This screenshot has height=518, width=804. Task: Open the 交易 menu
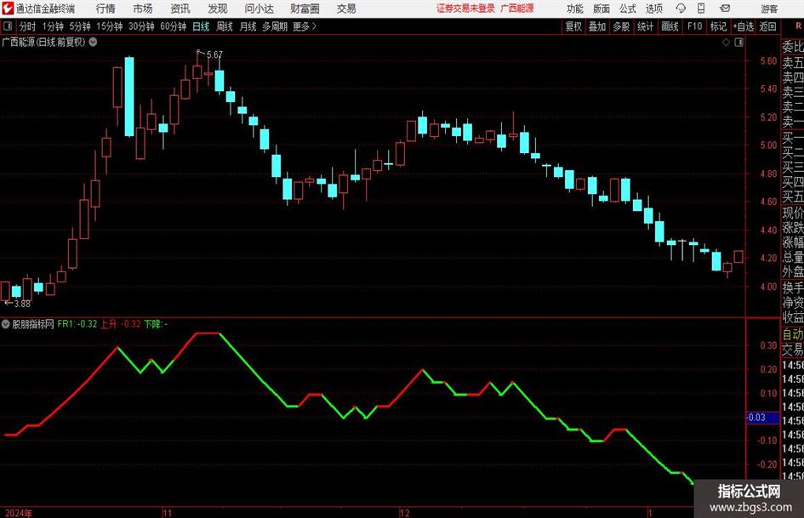coord(346,9)
